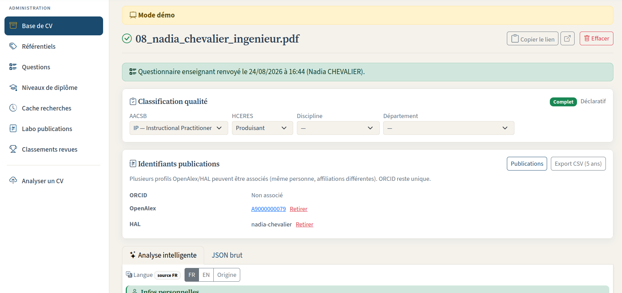This screenshot has width=622, height=293.
Task: Click the questionnaire banner list icon
Action: (x=133, y=72)
